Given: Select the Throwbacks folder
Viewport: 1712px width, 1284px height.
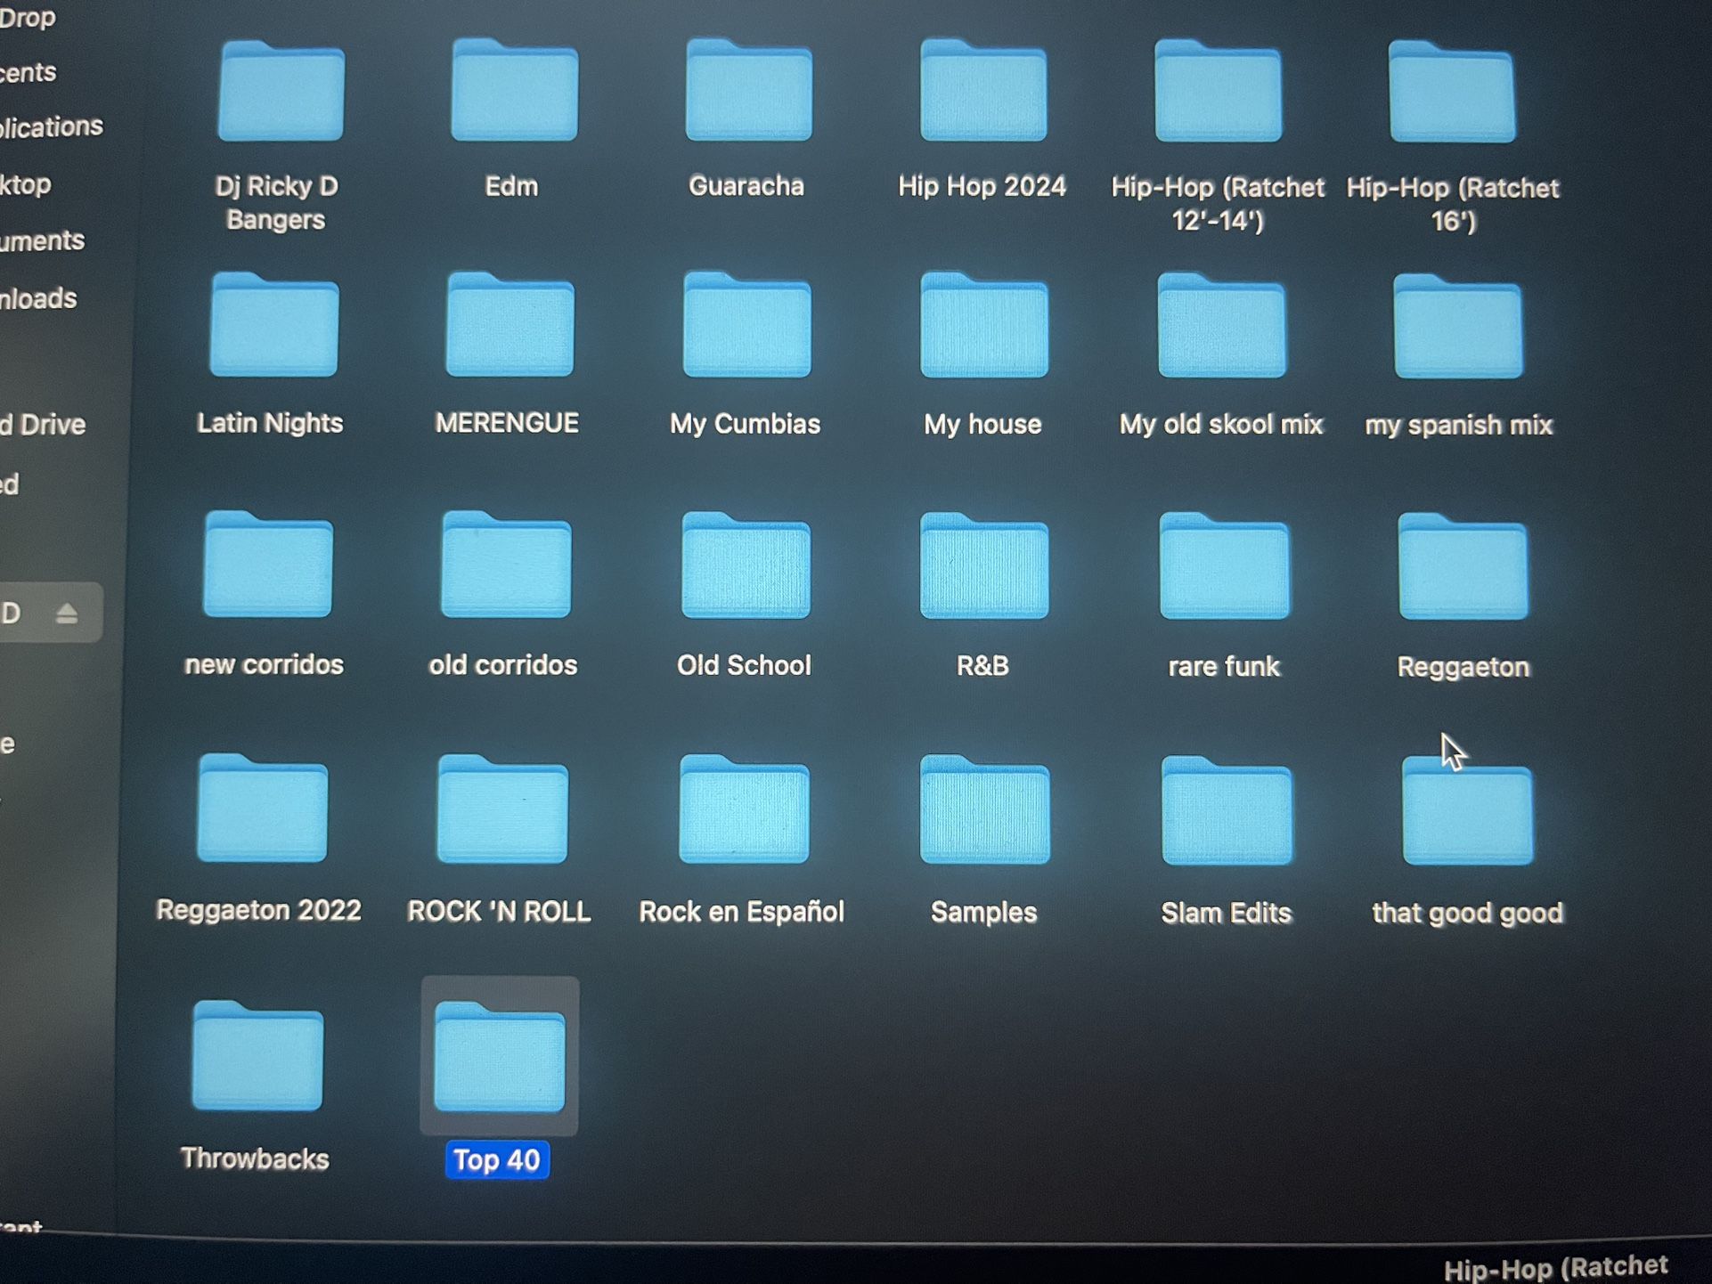Looking at the screenshot, I should [x=257, y=1059].
